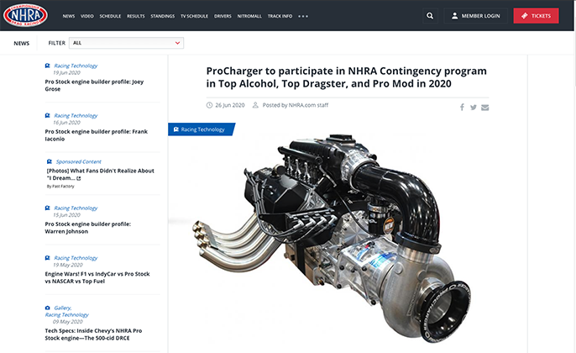Click the clock icon beside 26 Jun 2020
This screenshot has height=353, width=576.
click(209, 105)
